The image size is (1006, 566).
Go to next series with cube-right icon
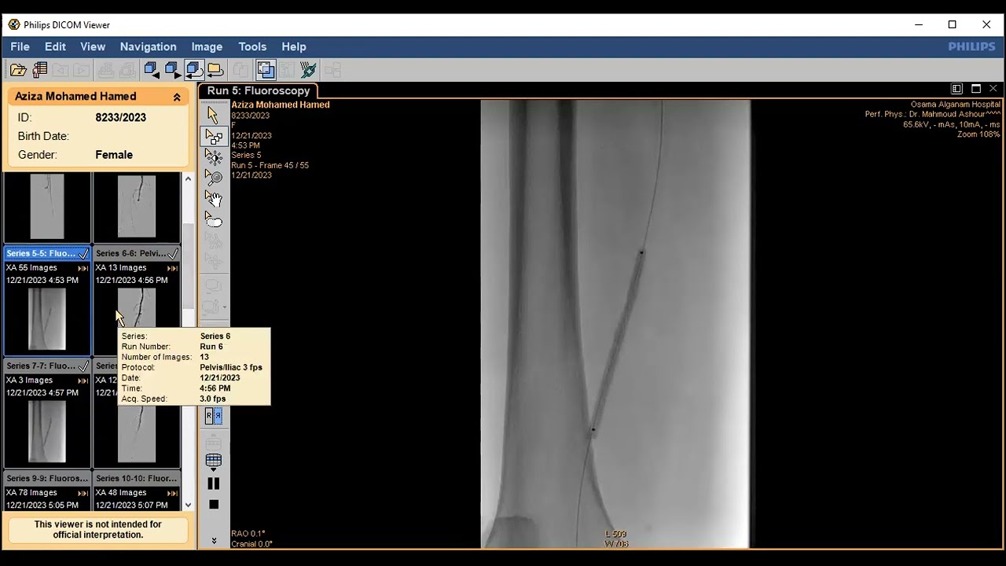172,71
